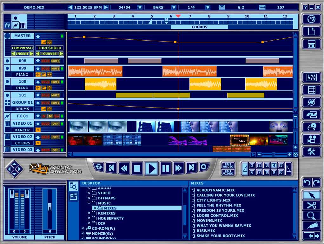324x244 pixels.
Task: Open AERODYNAMIC.MIX from the mixes list
Action: pos(215,190)
